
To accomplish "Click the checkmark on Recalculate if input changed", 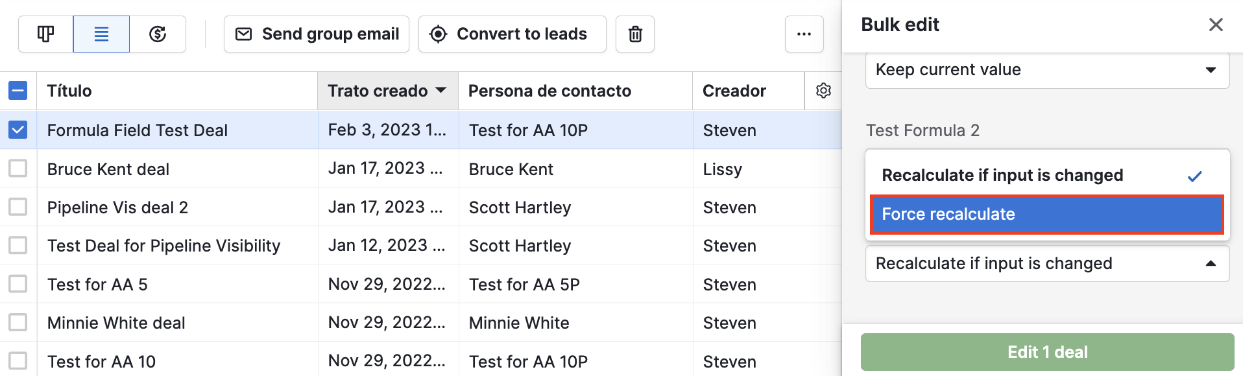I will 1196,174.
